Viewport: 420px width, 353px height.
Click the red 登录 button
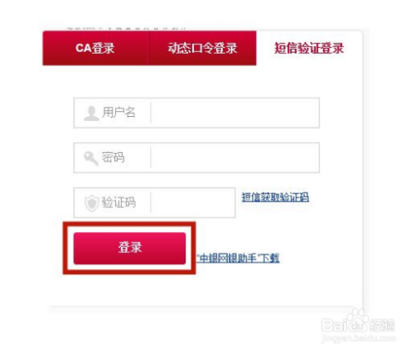(x=129, y=248)
